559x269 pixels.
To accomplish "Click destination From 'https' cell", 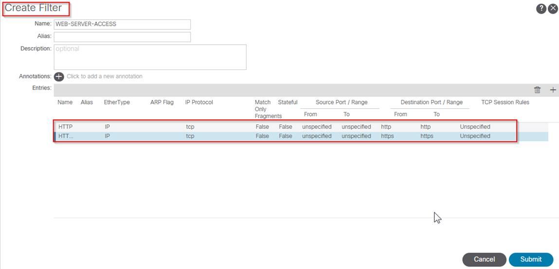I will [388, 136].
